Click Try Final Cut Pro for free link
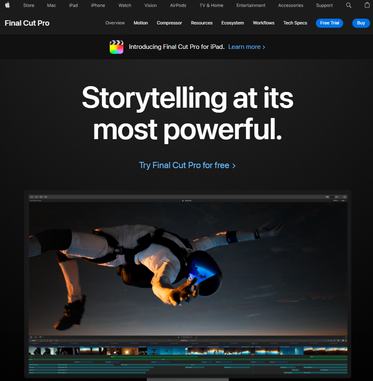This screenshot has height=381, width=373. pyautogui.click(x=187, y=166)
